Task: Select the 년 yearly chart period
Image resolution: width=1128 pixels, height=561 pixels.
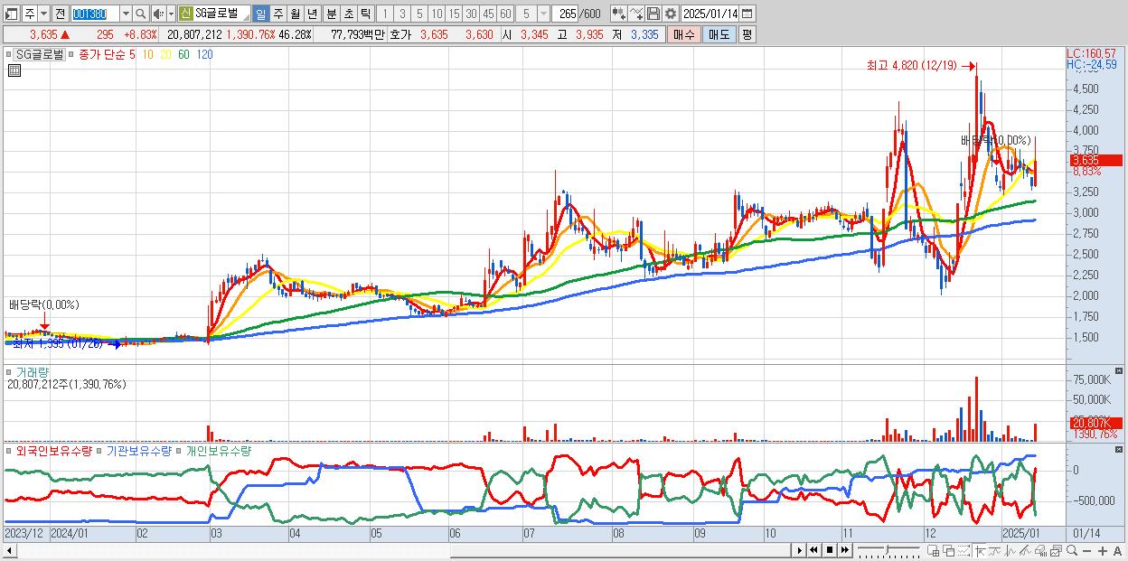Action: pos(312,14)
